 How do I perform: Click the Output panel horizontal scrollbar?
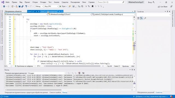[x=34, y=90]
